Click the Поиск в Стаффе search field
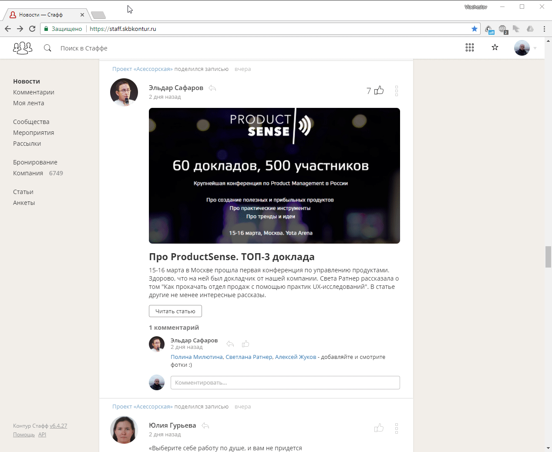Image resolution: width=552 pixels, height=452 pixels. click(84, 48)
